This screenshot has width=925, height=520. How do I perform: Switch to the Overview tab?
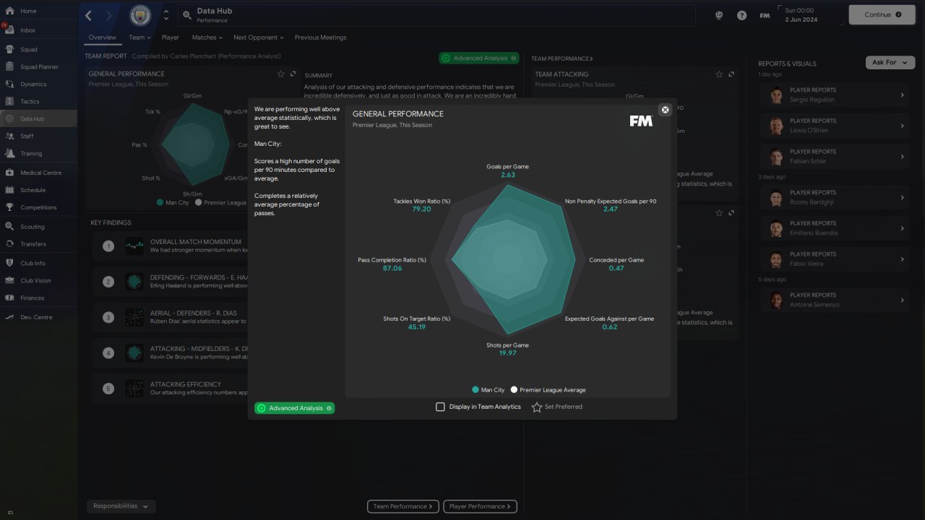pos(102,38)
